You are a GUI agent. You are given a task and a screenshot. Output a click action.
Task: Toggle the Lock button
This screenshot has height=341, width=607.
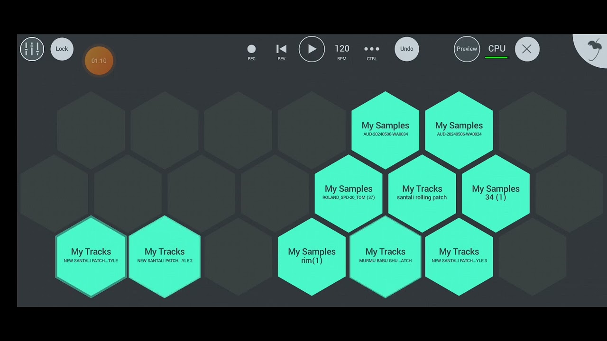click(x=62, y=49)
